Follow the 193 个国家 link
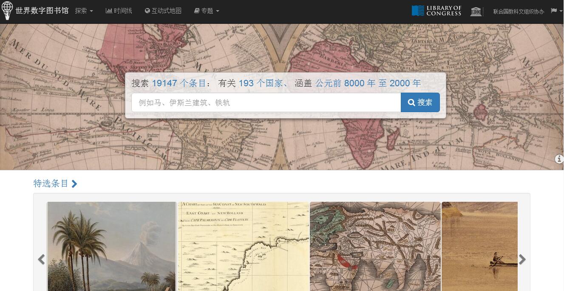Image resolution: width=564 pixels, height=291 pixels. (260, 83)
